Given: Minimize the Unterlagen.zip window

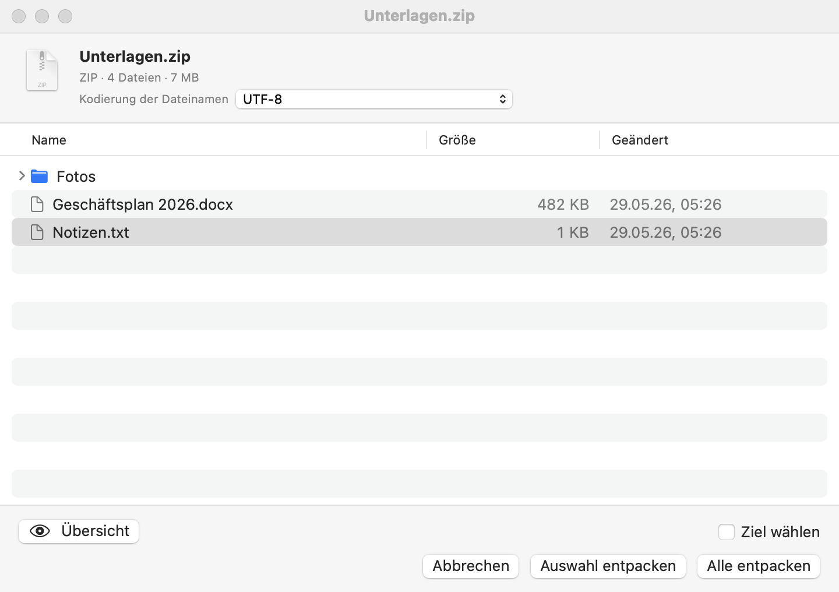Looking at the screenshot, I should click(x=42, y=16).
